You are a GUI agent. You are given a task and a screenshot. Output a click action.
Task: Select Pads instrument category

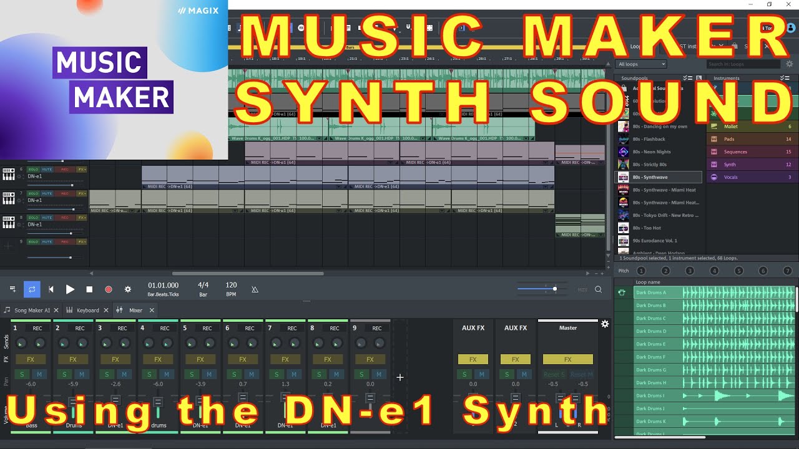[751, 139]
